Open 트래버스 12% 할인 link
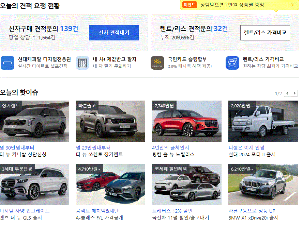Image resolution: width=303 pixels, height=227 pixels. [x=172, y=211]
